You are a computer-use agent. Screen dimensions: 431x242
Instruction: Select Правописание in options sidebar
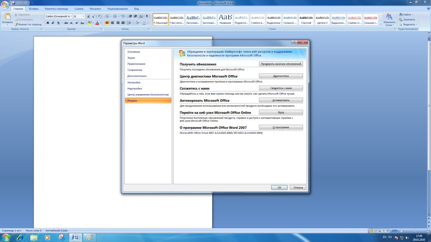click(148, 64)
